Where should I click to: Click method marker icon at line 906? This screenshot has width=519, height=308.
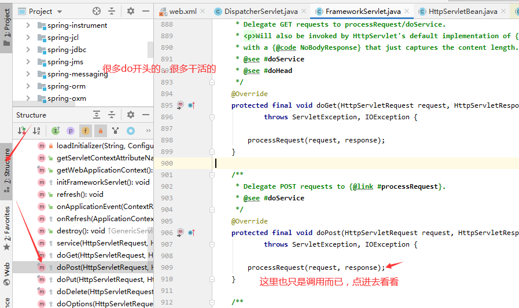pos(180,233)
